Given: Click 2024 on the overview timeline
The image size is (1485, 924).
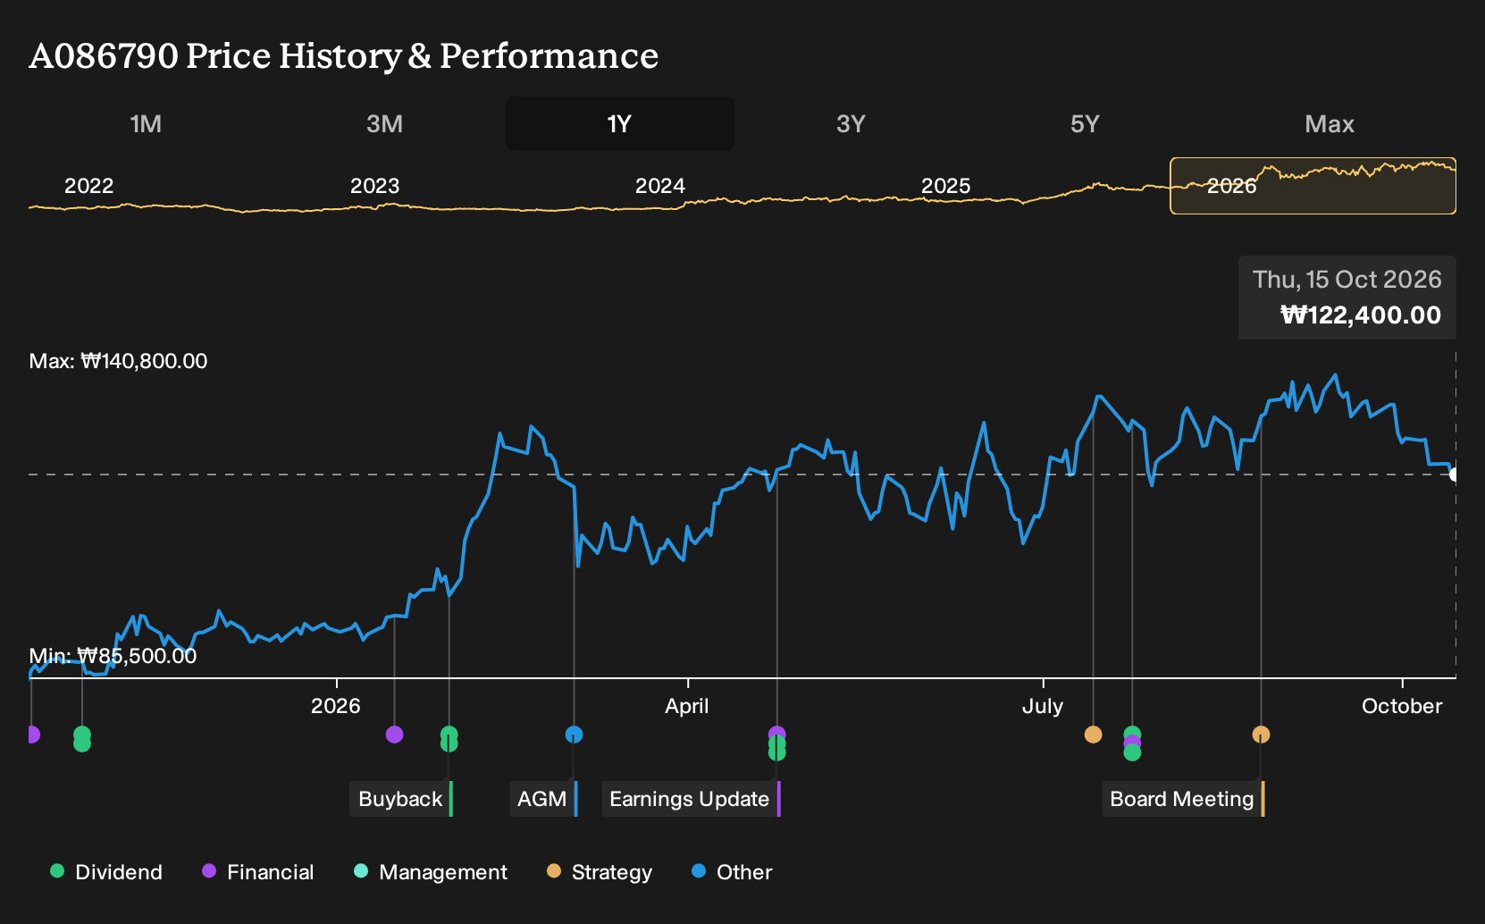Looking at the screenshot, I should (x=659, y=186).
